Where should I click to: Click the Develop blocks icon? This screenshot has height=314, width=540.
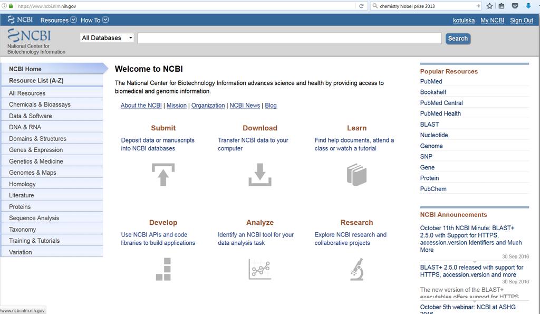(x=163, y=269)
